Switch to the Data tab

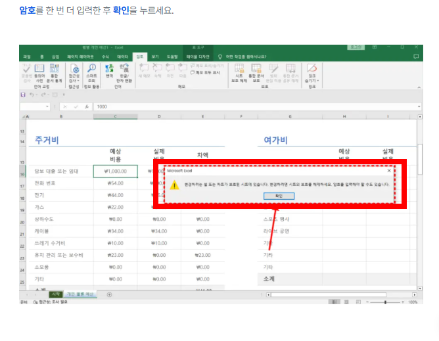coord(122,57)
